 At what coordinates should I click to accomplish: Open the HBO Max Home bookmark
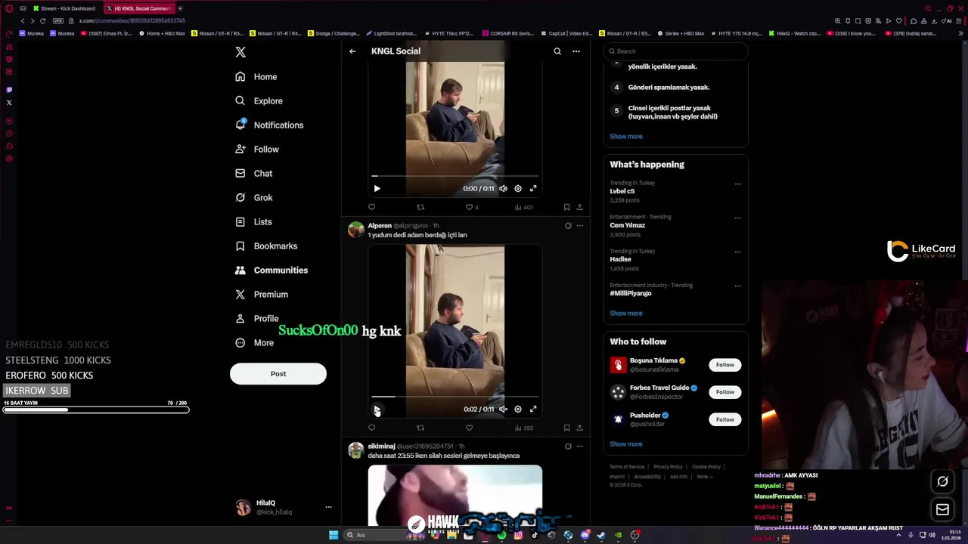(x=163, y=33)
